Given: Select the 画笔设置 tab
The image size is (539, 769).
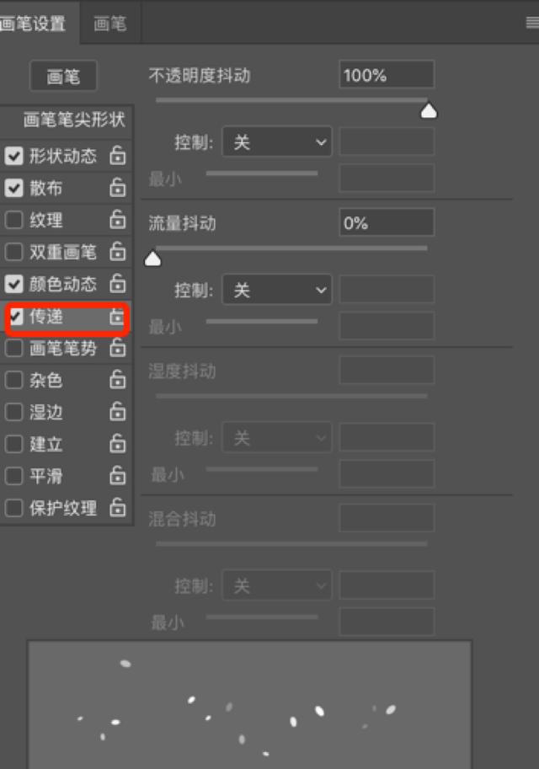Looking at the screenshot, I should click(35, 23).
